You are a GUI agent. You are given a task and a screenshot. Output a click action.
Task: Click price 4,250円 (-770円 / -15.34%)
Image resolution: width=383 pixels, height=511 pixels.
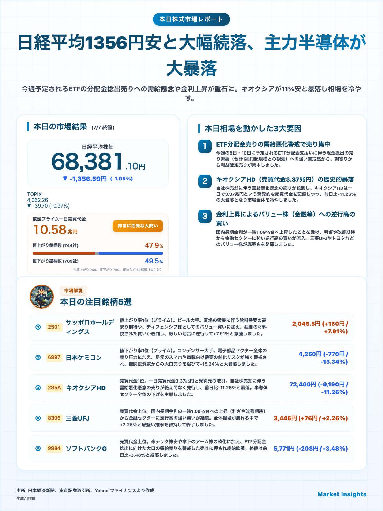point(323,358)
